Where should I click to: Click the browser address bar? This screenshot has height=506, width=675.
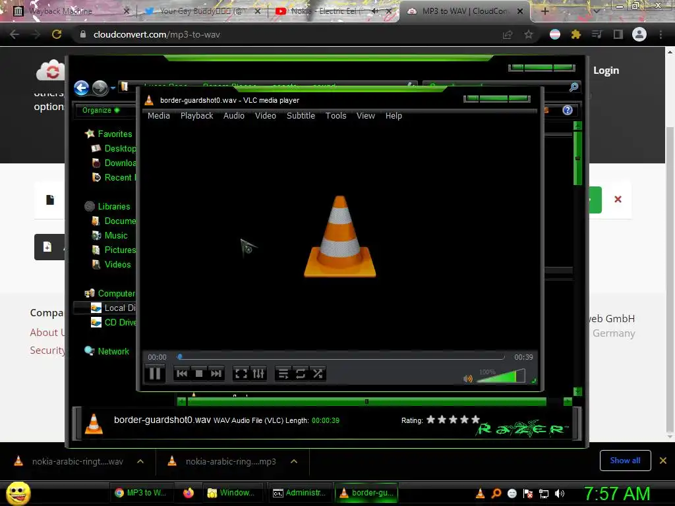coord(284,34)
